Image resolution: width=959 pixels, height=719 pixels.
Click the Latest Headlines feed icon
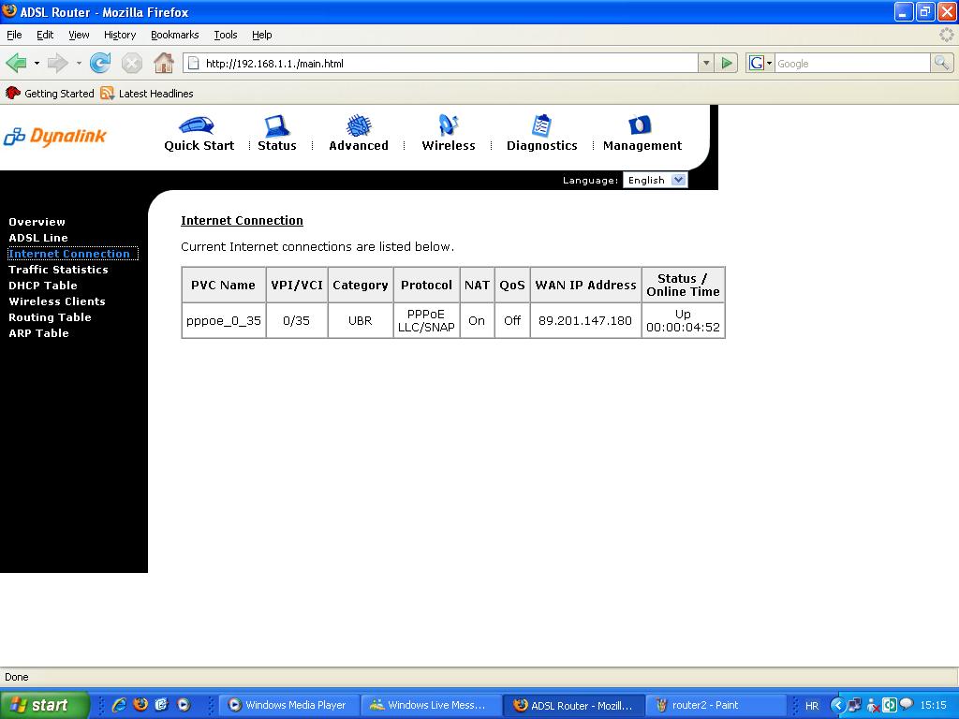point(107,94)
